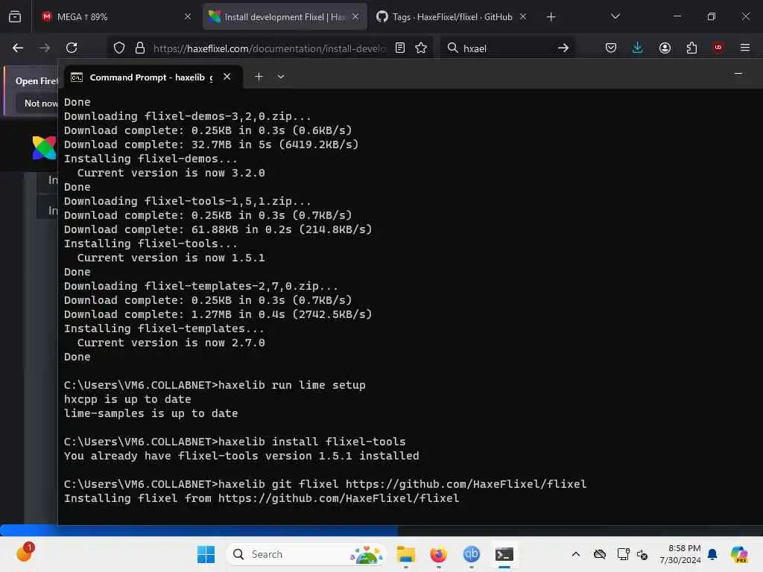Submit the hxael search with the arrow
This screenshot has width=763, height=572.
point(563,48)
